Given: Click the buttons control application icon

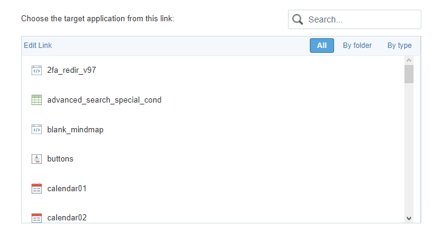Looking at the screenshot, I should [36, 159].
